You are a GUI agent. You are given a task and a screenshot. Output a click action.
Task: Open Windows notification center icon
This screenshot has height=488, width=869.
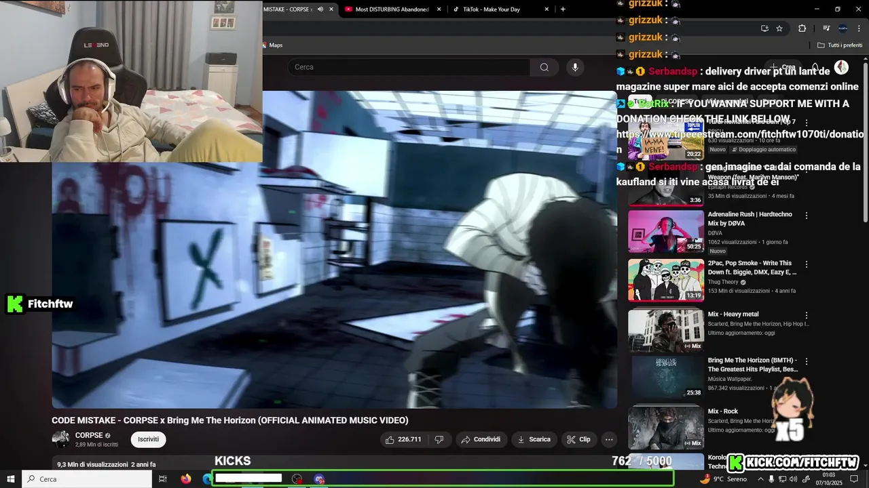pyautogui.click(x=854, y=479)
